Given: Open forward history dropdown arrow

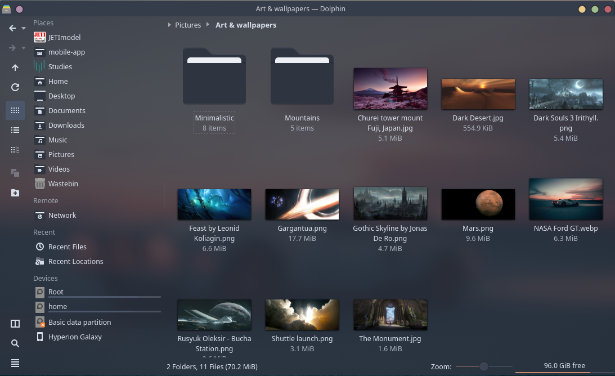Looking at the screenshot, I should point(24,48).
